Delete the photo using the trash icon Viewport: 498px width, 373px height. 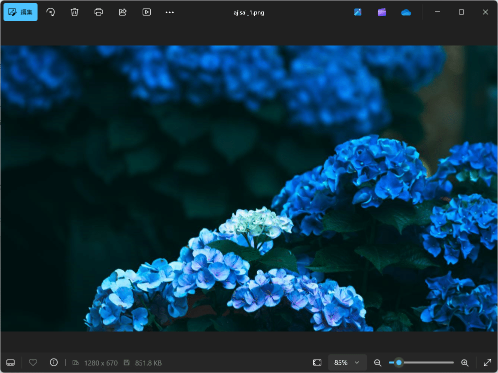tap(74, 12)
